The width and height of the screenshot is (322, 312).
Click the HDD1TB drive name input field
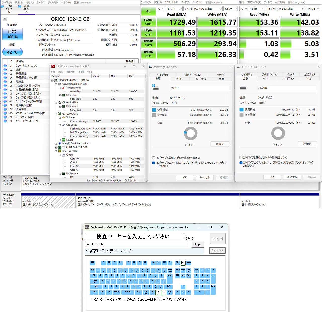click(x=287, y=88)
